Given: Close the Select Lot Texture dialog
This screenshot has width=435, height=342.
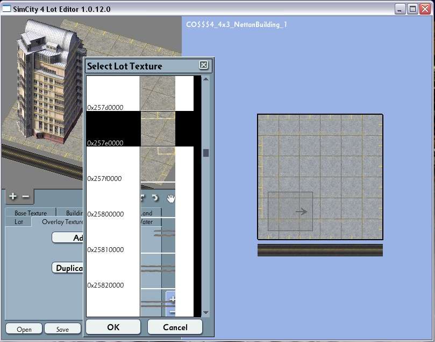Looking at the screenshot, I should click(204, 65).
